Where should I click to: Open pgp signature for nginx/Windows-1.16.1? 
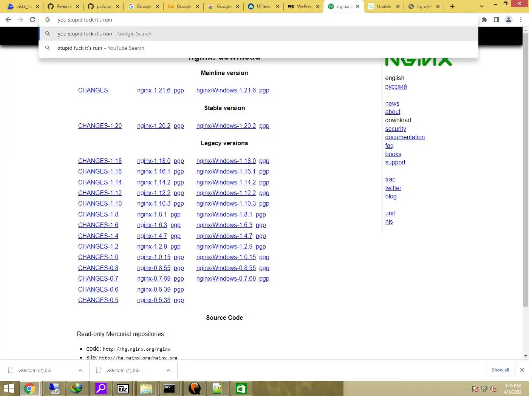[264, 171]
